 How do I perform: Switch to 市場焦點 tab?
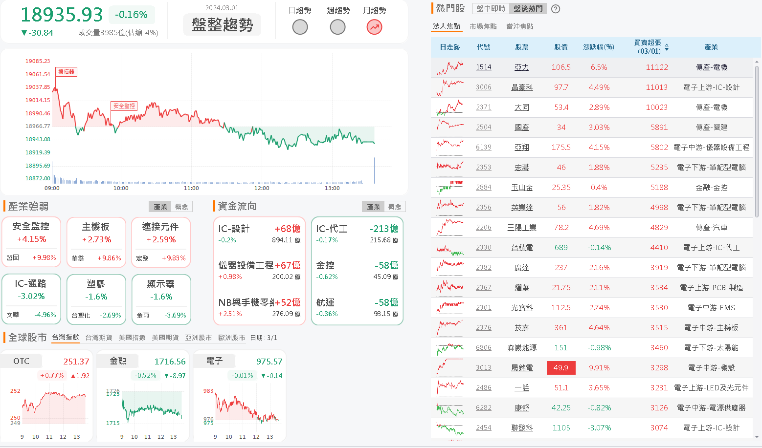coord(483,26)
